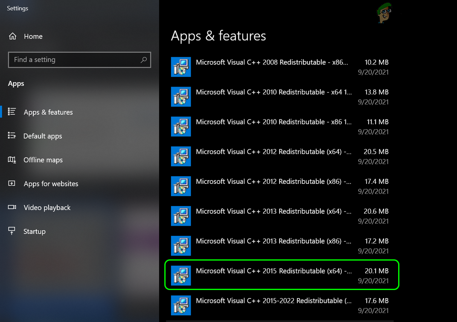The image size is (457, 322).
Task: Click the 11.1 MB size value
Action: tap(378, 122)
